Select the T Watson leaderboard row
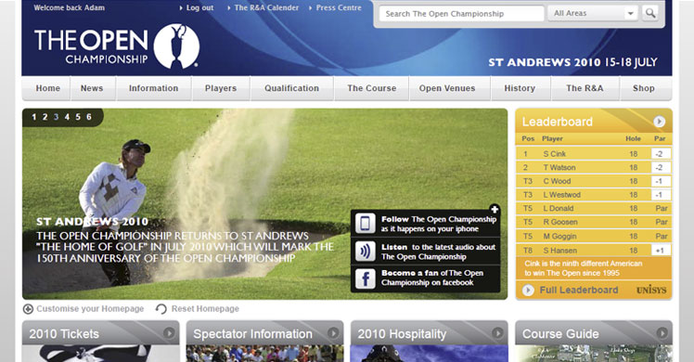Screen dimensions: 694x362 (x=594, y=167)
